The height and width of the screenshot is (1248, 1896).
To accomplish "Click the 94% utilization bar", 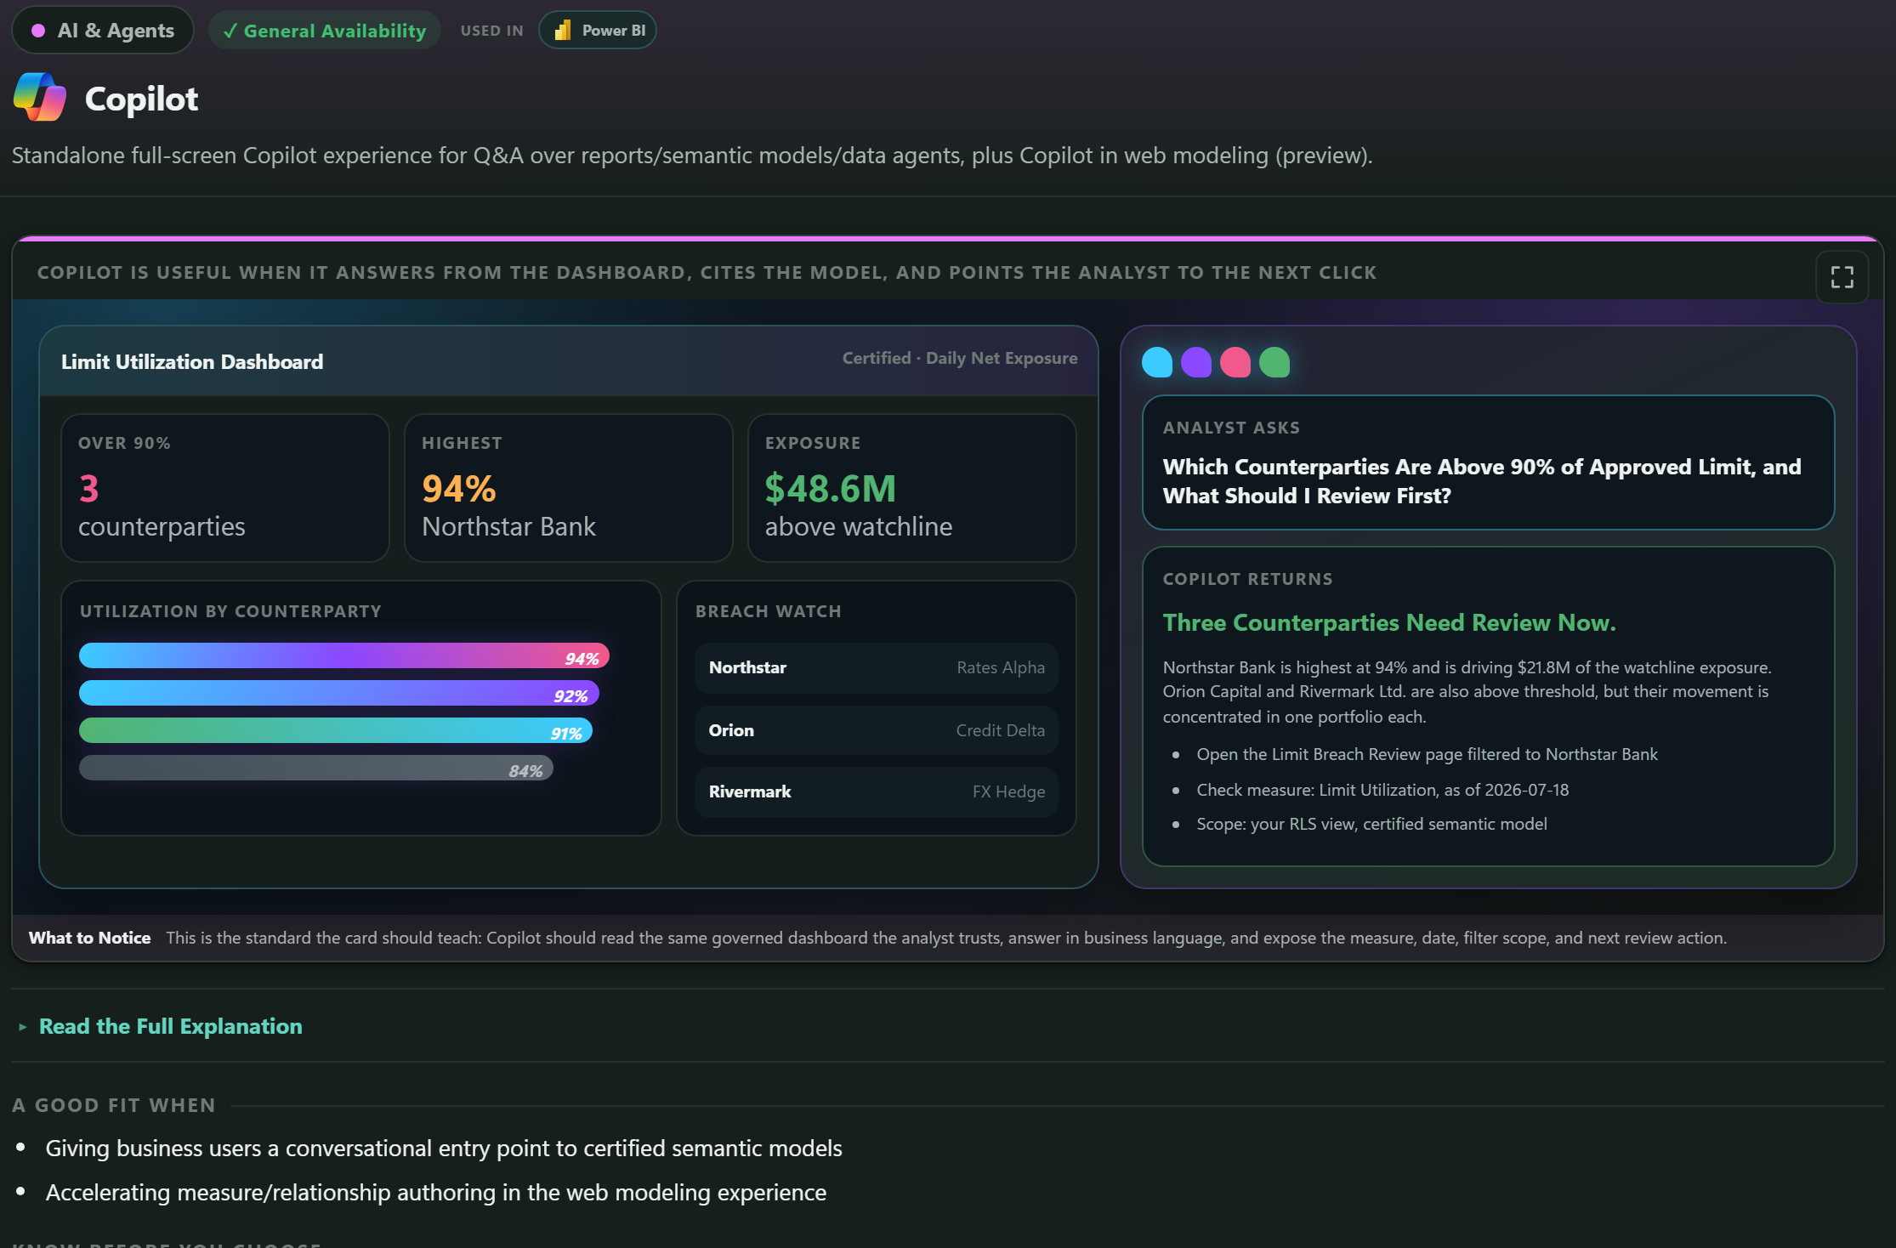I will (x=344, y=655).
